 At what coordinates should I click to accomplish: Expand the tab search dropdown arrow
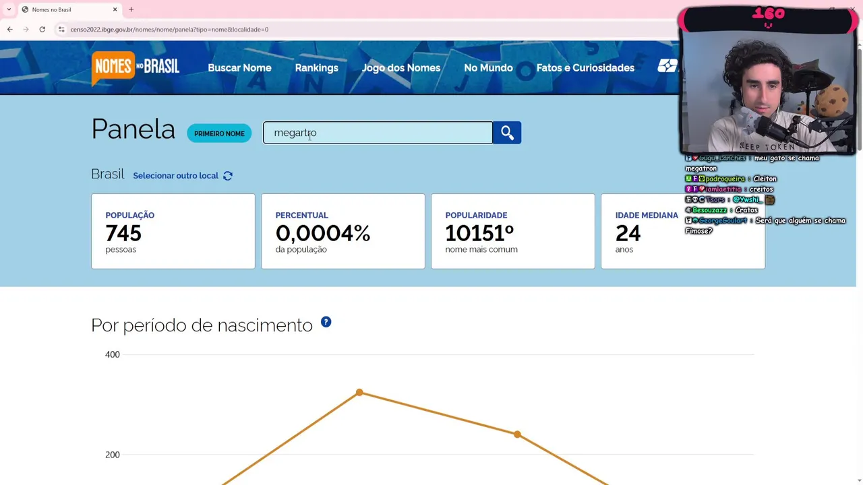tap(9, 9)
